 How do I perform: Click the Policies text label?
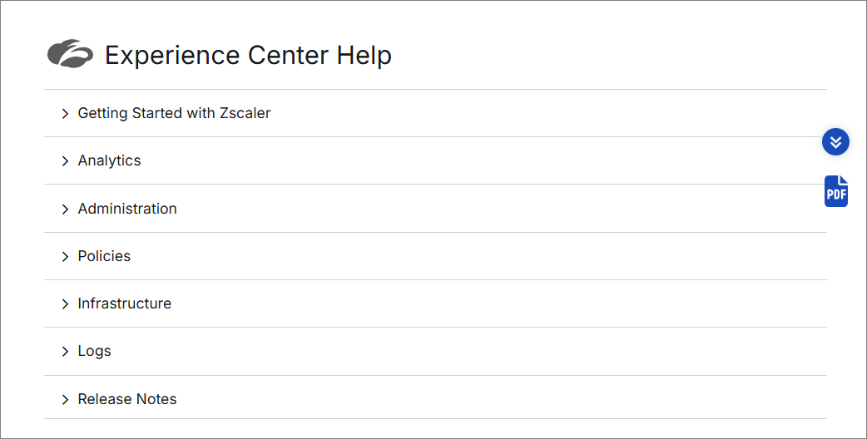tap(104, 256)
